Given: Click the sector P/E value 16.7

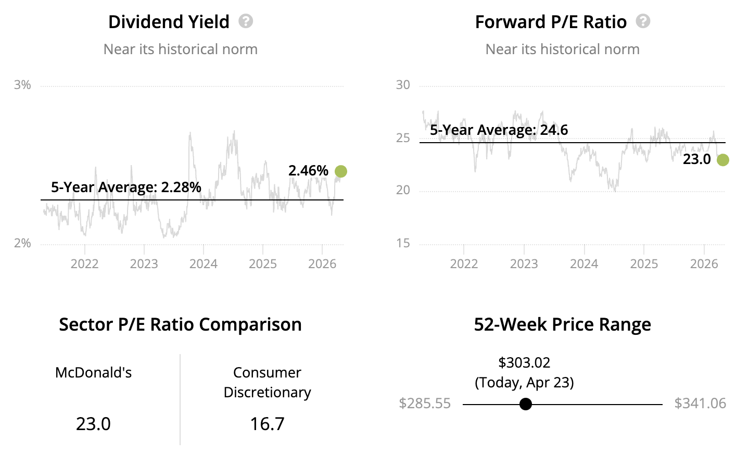Looking at the screenshot, I should [x=267, y=424].
